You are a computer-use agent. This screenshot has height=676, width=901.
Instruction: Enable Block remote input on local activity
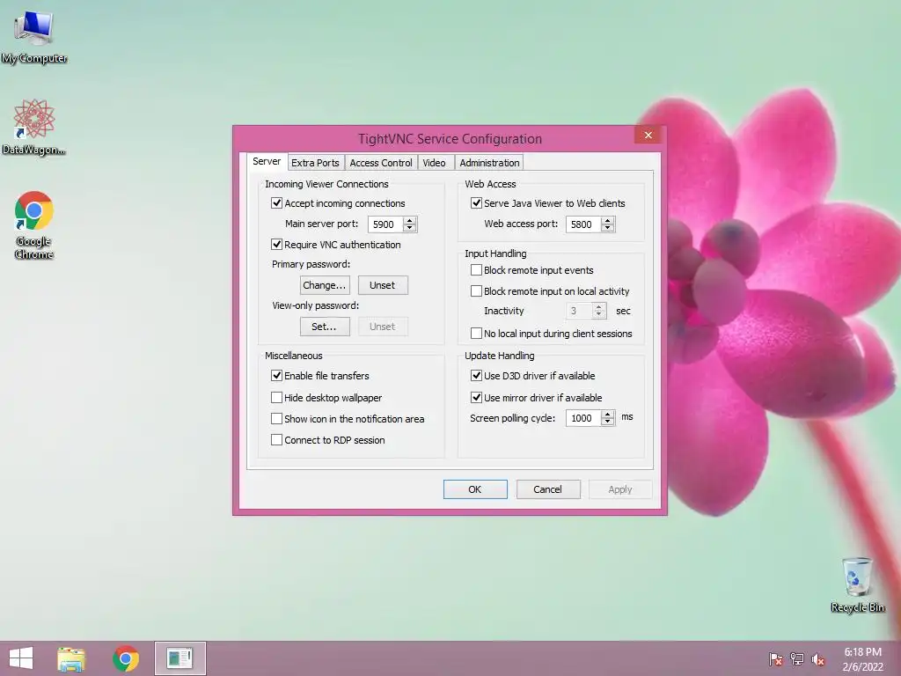point(476,290)
